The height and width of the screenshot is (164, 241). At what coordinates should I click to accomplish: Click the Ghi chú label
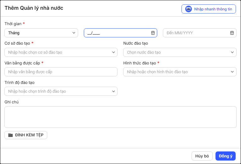pos(12,102)
